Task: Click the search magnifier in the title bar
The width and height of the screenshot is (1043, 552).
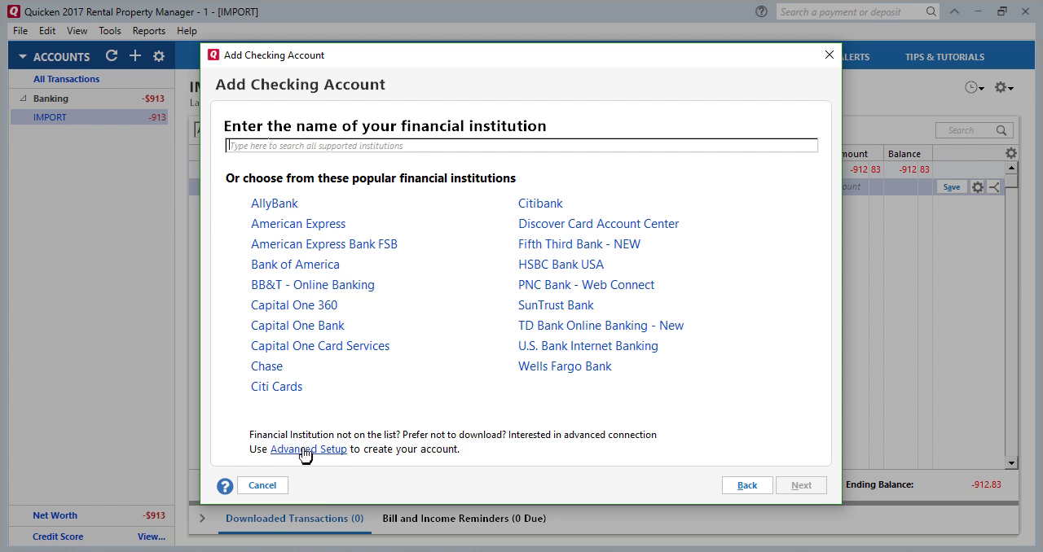Action: [x=931, y=11]
